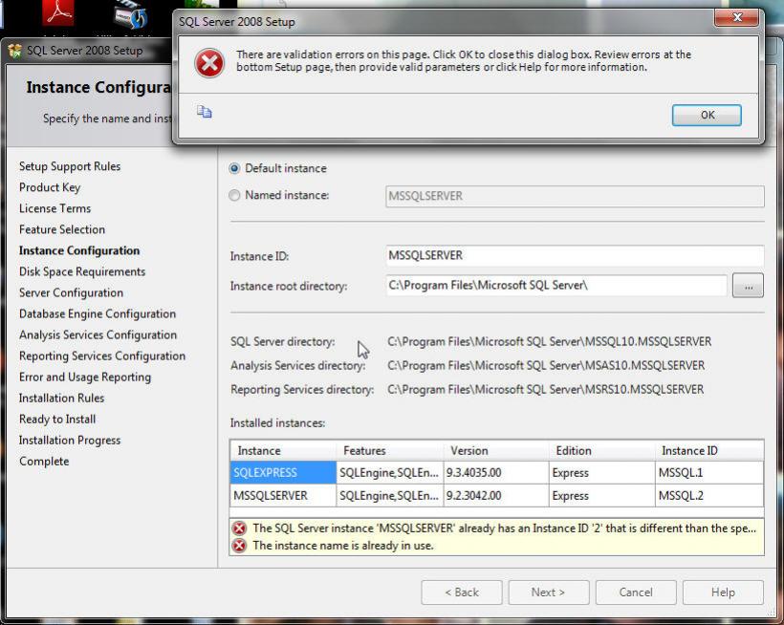Click the Express edition cell for SQLEXPRESS

(x=602, y=473)
